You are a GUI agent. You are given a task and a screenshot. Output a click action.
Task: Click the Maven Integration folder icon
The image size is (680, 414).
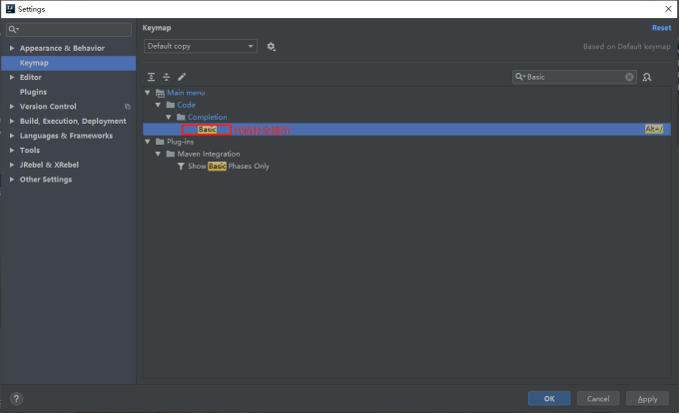[x=171, y=154]
